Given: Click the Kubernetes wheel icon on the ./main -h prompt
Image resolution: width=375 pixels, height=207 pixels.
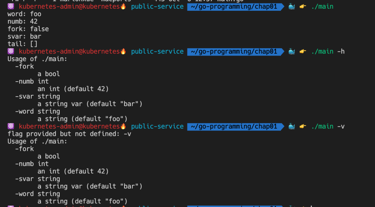Looking at the screenshot, I should coord(11,51).
